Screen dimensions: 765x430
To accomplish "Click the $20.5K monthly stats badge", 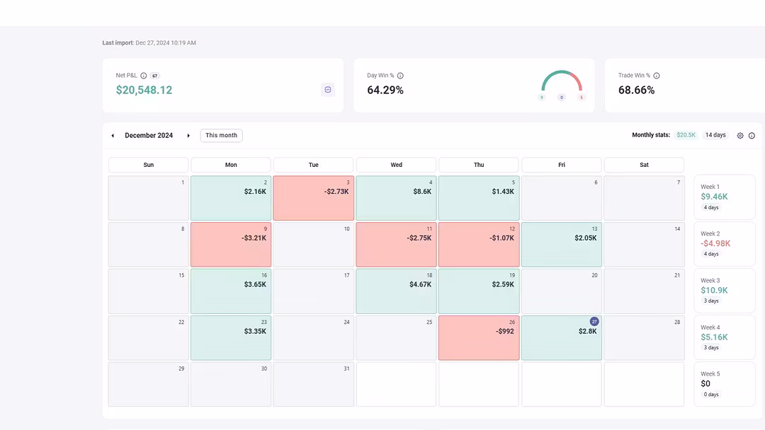I will (686, 135).
